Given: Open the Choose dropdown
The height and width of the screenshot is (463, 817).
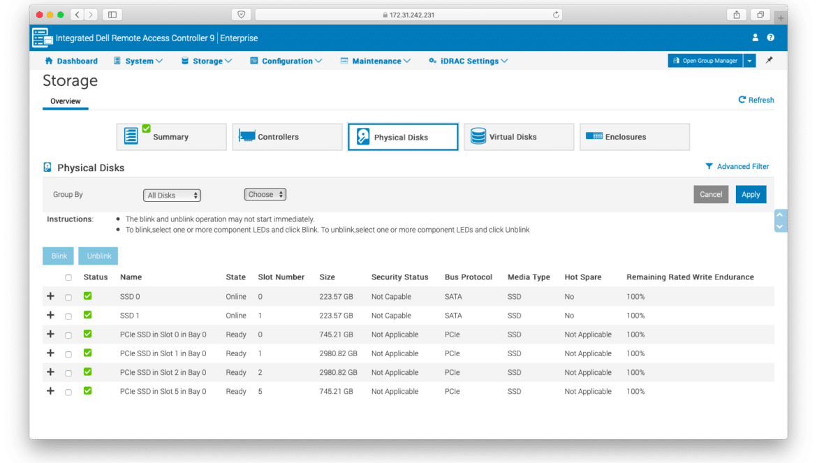Looking at the screenshot, I should [265, 194].
